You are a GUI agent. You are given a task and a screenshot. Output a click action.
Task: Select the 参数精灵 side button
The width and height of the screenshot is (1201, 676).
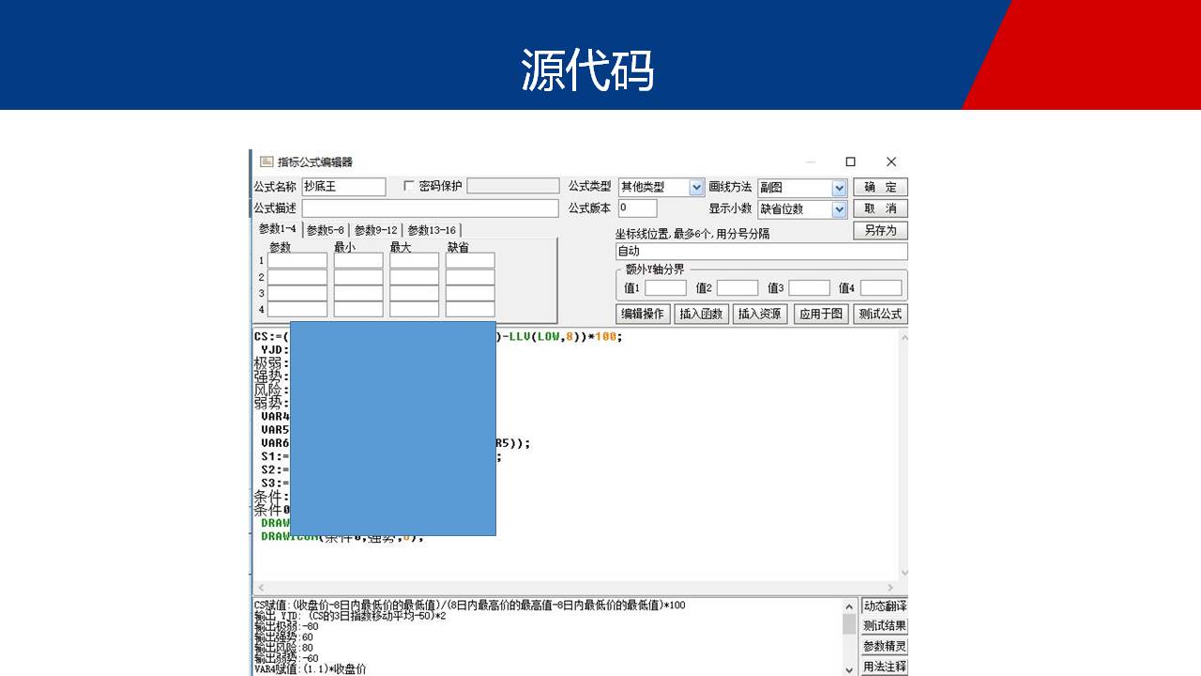point(885,647)
